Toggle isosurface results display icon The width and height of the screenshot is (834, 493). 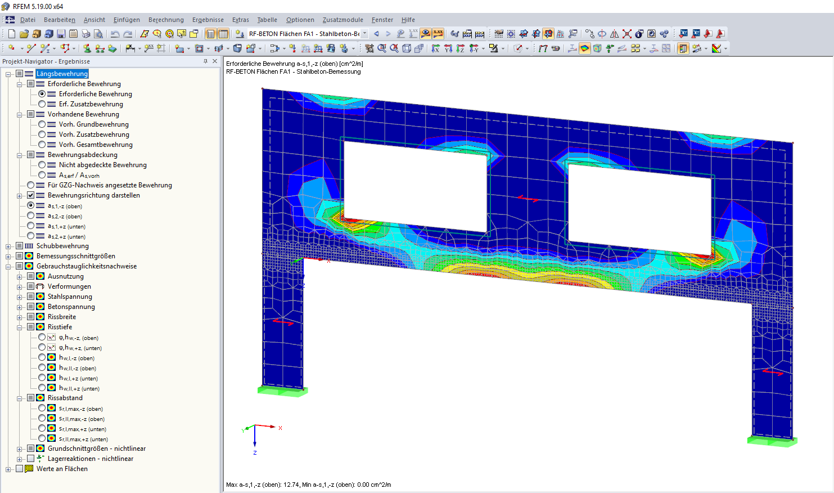[585, 48]
